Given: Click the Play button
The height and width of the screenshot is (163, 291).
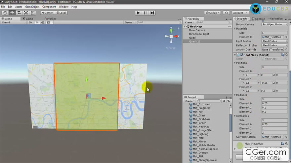Looking at the screenshot, I should (x=138, y=13).
